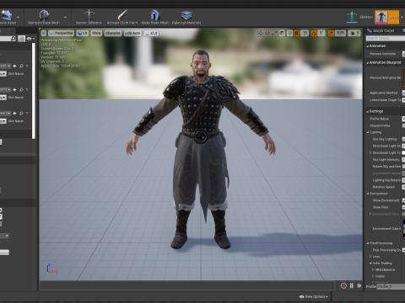The height and width of the screenshot is (303, 405).
Task: Activate the Section Selection tool
Action: [x=89, y=15]
